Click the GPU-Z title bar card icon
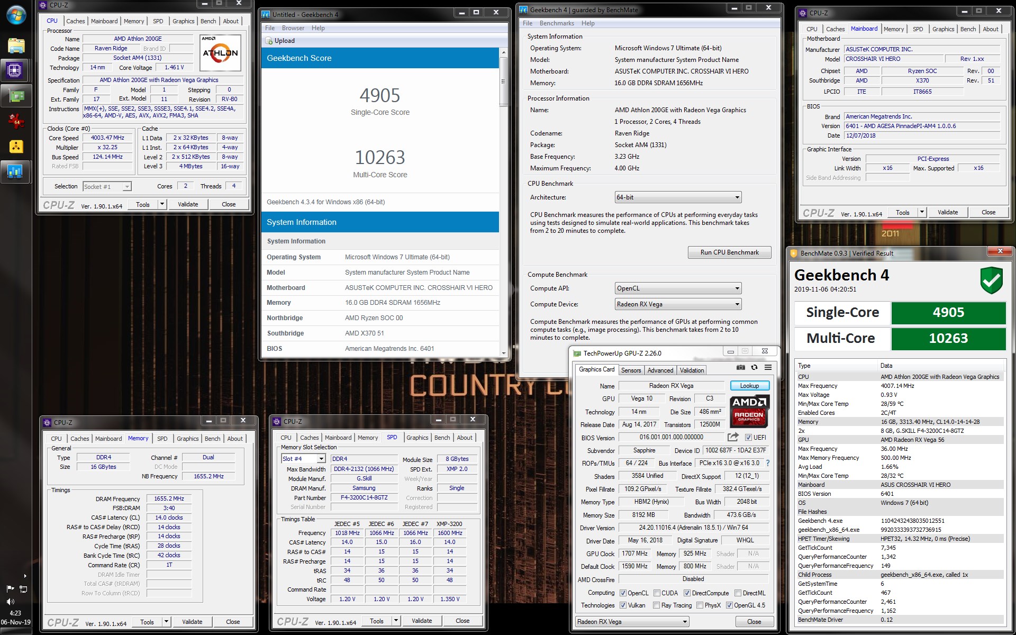 pyautogui.click(x=577, y=353)
